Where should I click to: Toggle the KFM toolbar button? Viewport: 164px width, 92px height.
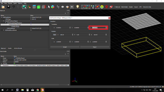tap(140, 7)
